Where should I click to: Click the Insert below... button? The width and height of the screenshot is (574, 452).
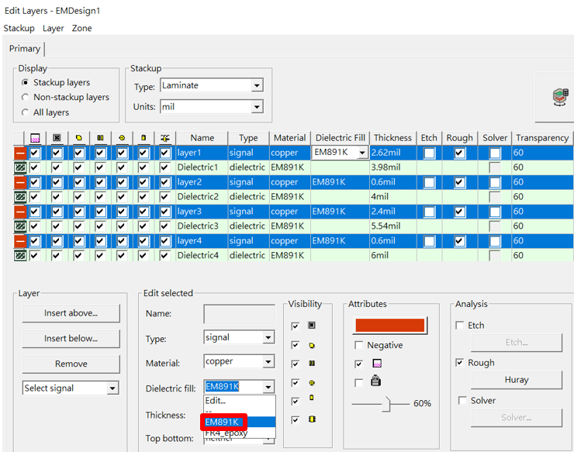click(71, 339)
